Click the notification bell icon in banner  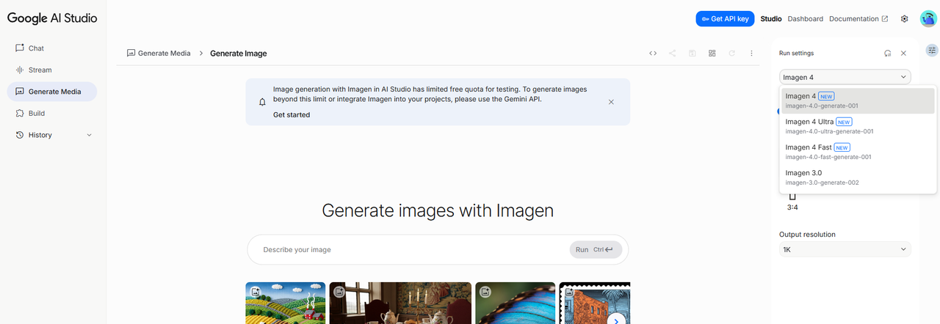coord(262,102)
